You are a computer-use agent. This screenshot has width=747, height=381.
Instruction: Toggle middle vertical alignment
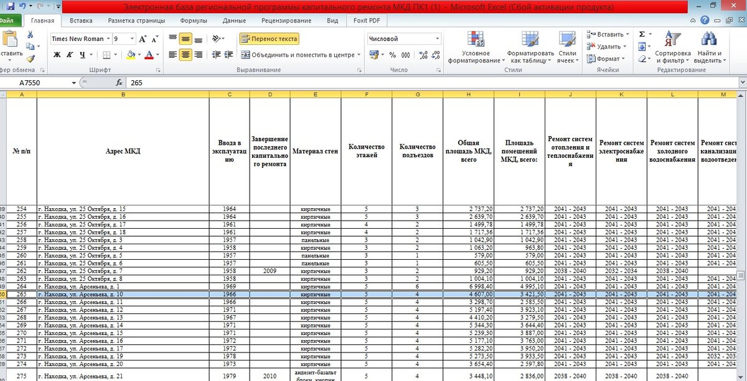pyautogui.click(x=186, y=39)
